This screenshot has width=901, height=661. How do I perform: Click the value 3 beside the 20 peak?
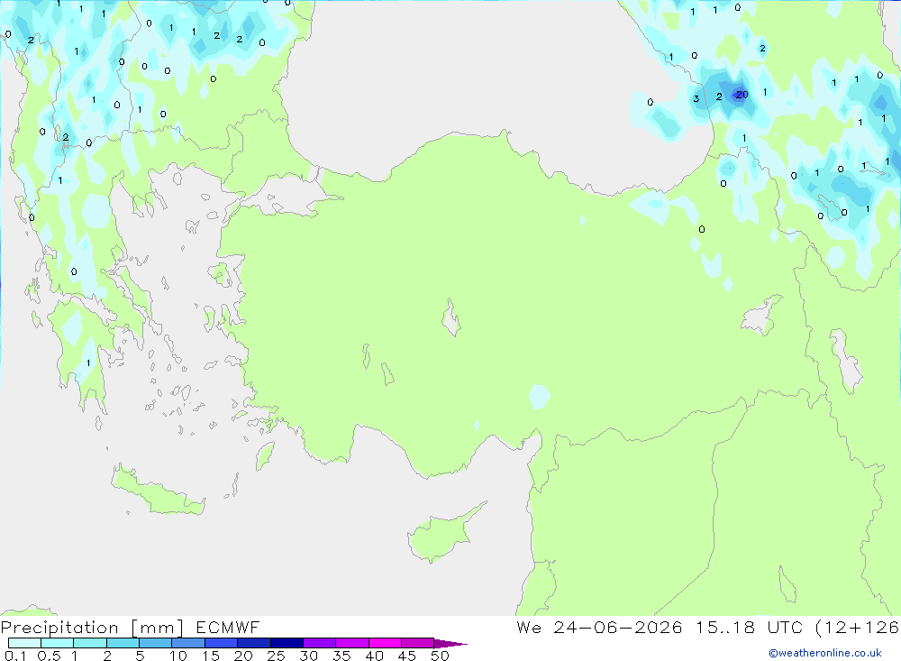coord(696,99)
